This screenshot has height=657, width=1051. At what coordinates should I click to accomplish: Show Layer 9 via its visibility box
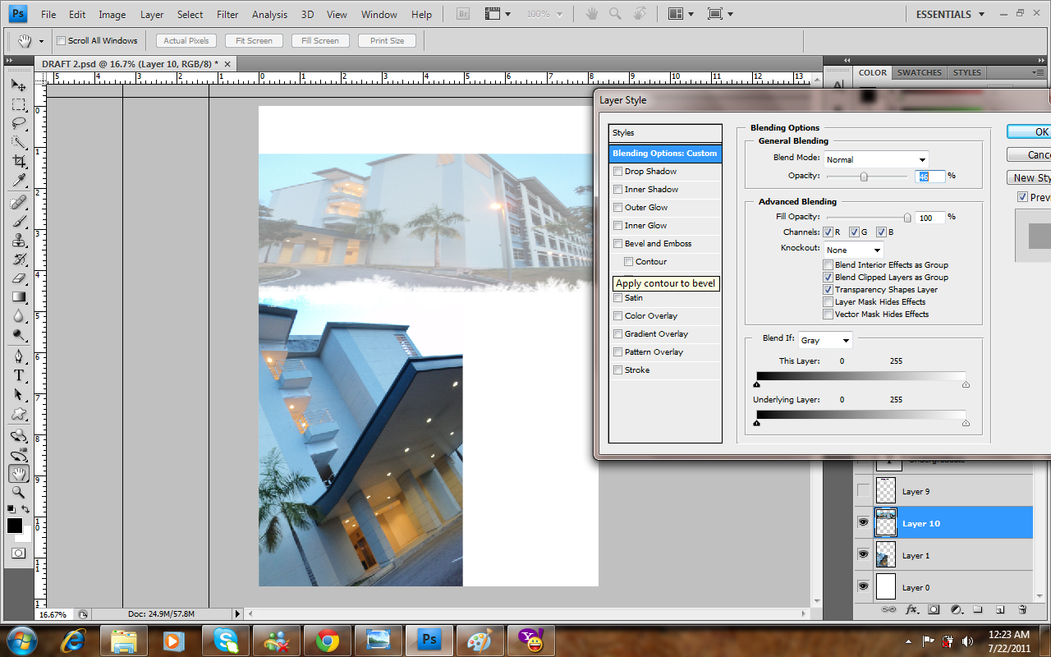[863, 491]
